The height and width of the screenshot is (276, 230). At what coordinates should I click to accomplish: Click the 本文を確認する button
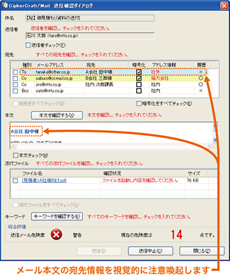[x=57, y=116]
